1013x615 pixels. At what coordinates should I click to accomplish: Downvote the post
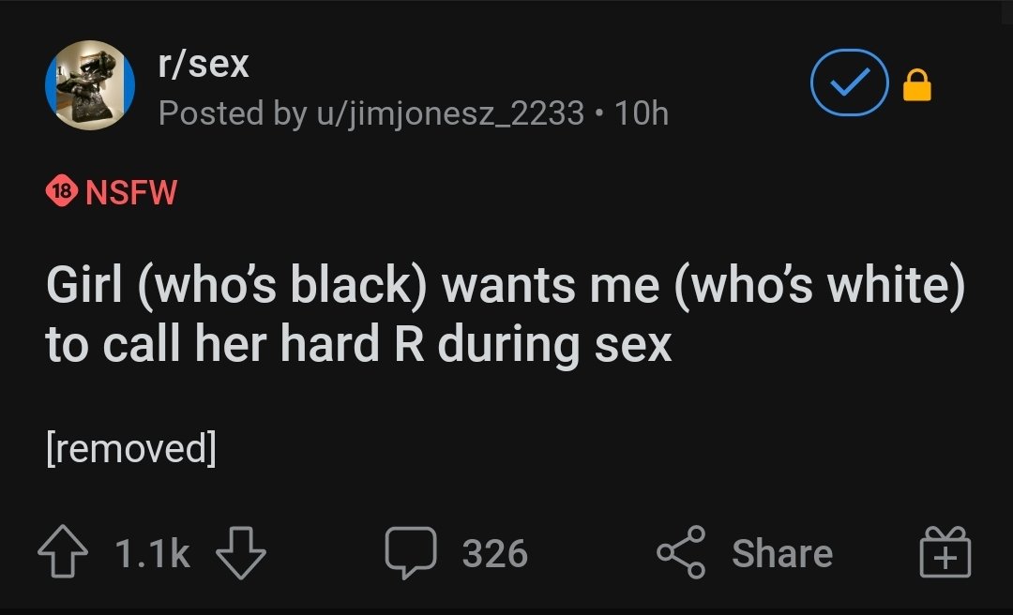[241, 553]
